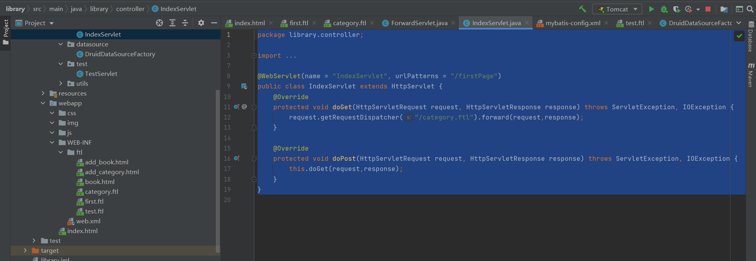
Task: Collapse the WEB-INF folder
Action: (x=52, y=142)
